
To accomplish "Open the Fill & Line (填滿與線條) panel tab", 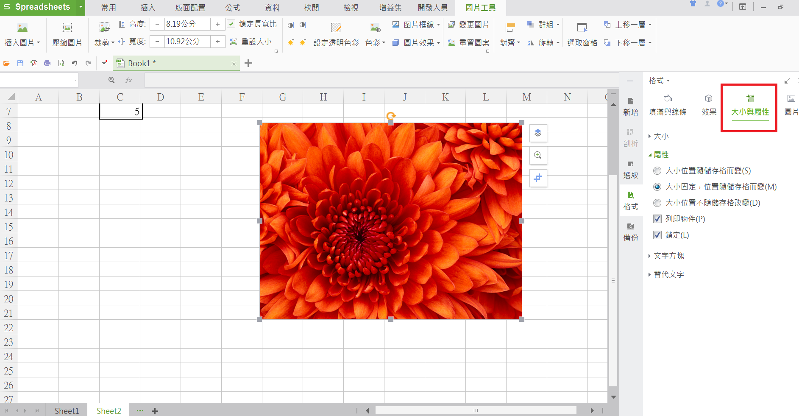I will pyautogui.click(x=668, y=105).
